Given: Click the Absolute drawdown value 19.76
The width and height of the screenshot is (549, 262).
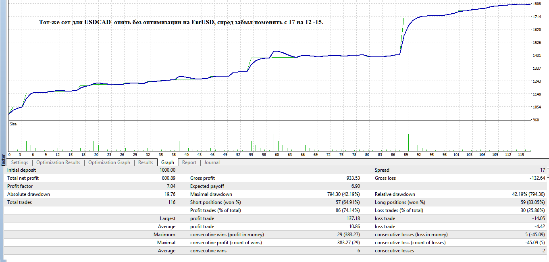Looking at the screenshot, I should (x=169, y=194).
